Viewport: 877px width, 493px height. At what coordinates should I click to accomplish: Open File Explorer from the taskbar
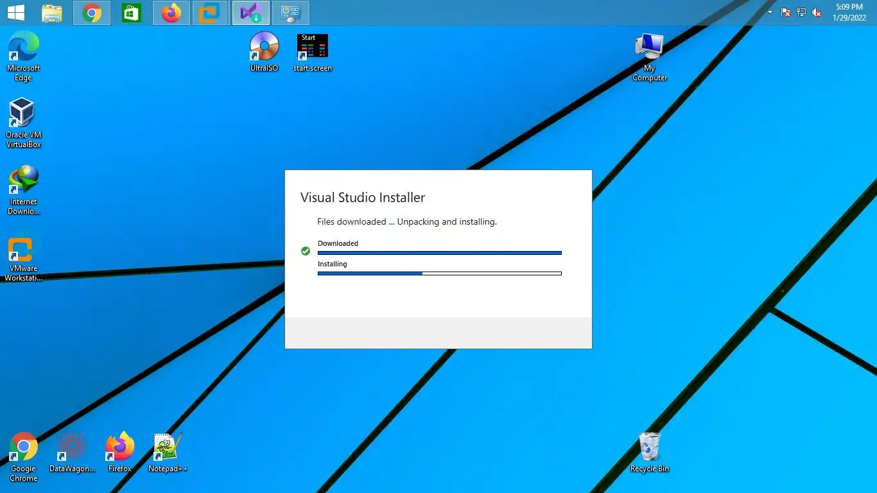click(x=52, y=13)
